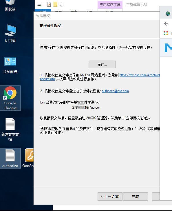Click the authorize@esri.com email link

(115, 91)
